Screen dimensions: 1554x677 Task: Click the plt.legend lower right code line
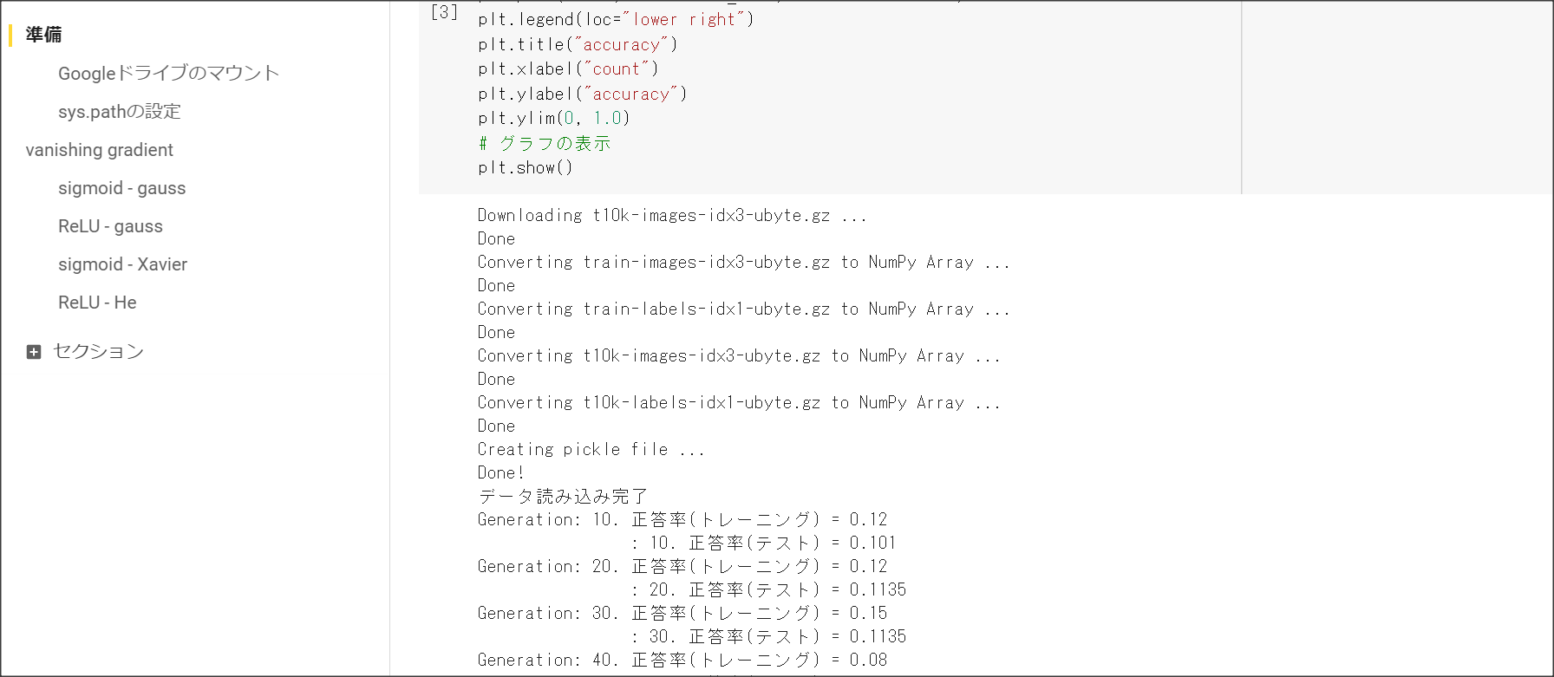coord(616,19)
